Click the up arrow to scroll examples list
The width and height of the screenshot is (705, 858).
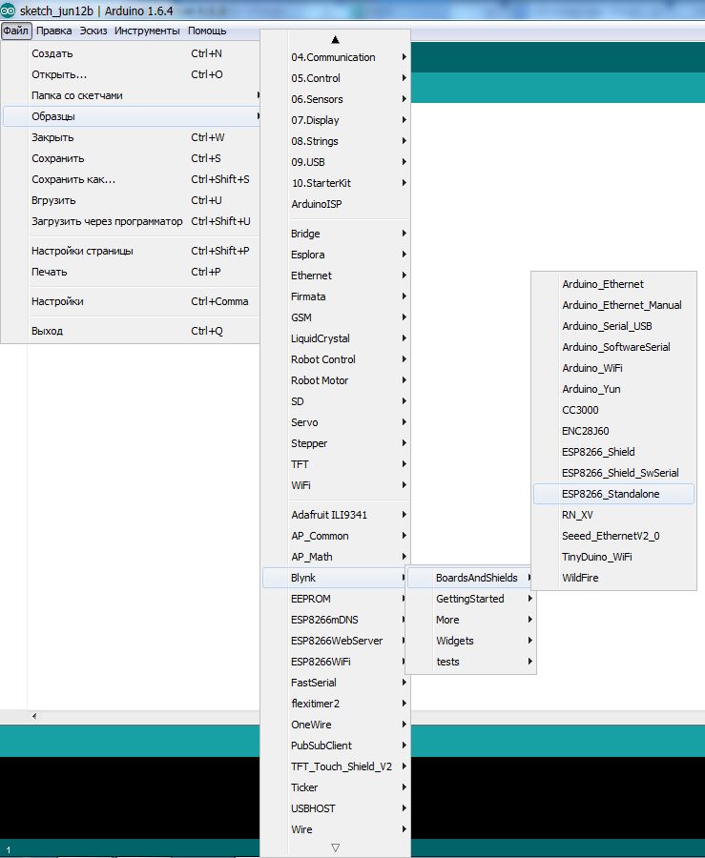click(336, 39)
